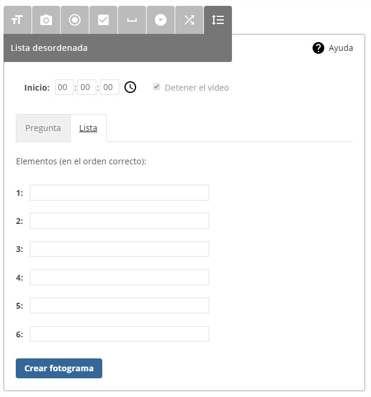Open the Lista tab
Image resolution: width=371 pixels, height=397 pixels.
coord(88,128)
